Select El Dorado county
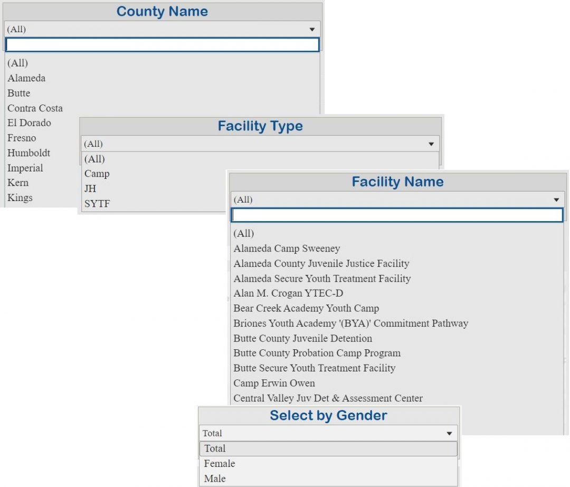Viewport: 570px width, 487px height. 29,123
